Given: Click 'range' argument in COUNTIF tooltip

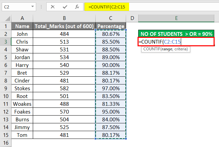Looking at the screenshot, I should 167,49.
